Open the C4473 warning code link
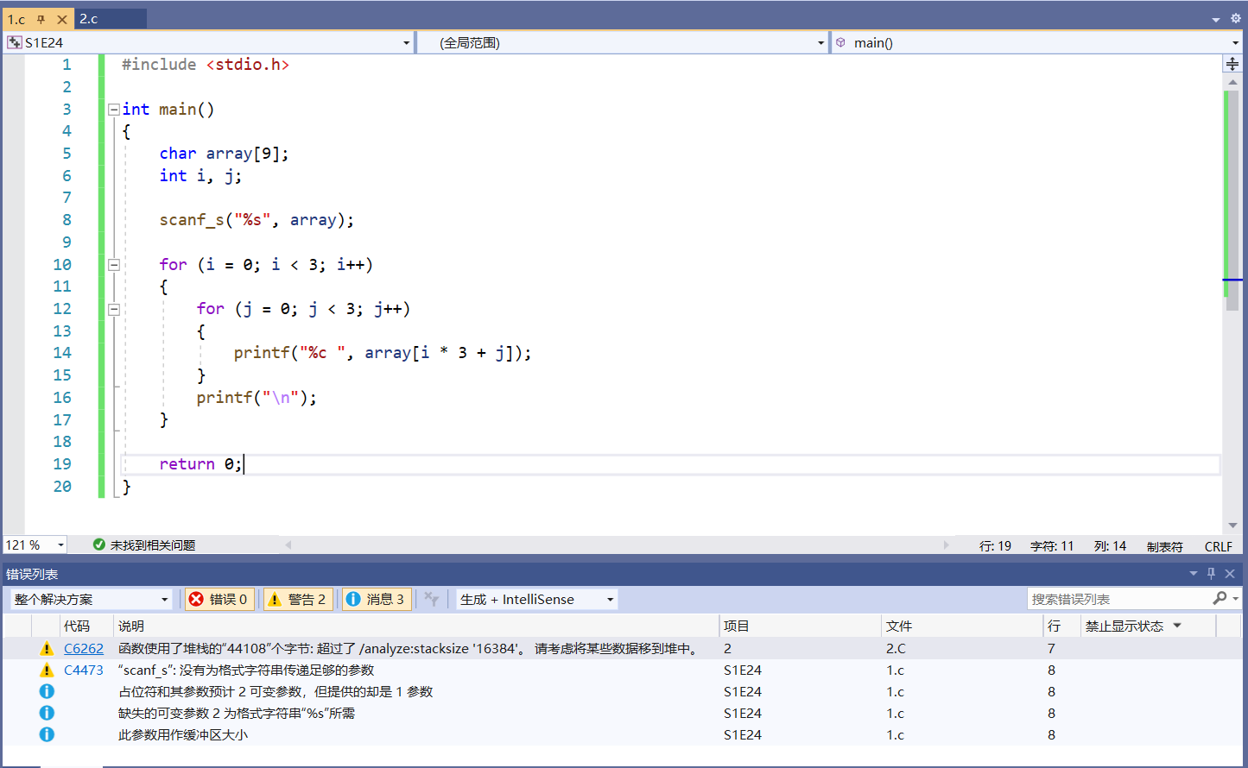Image resolution: width=1248 pixels, height=768 pixels. pos(84,670)
